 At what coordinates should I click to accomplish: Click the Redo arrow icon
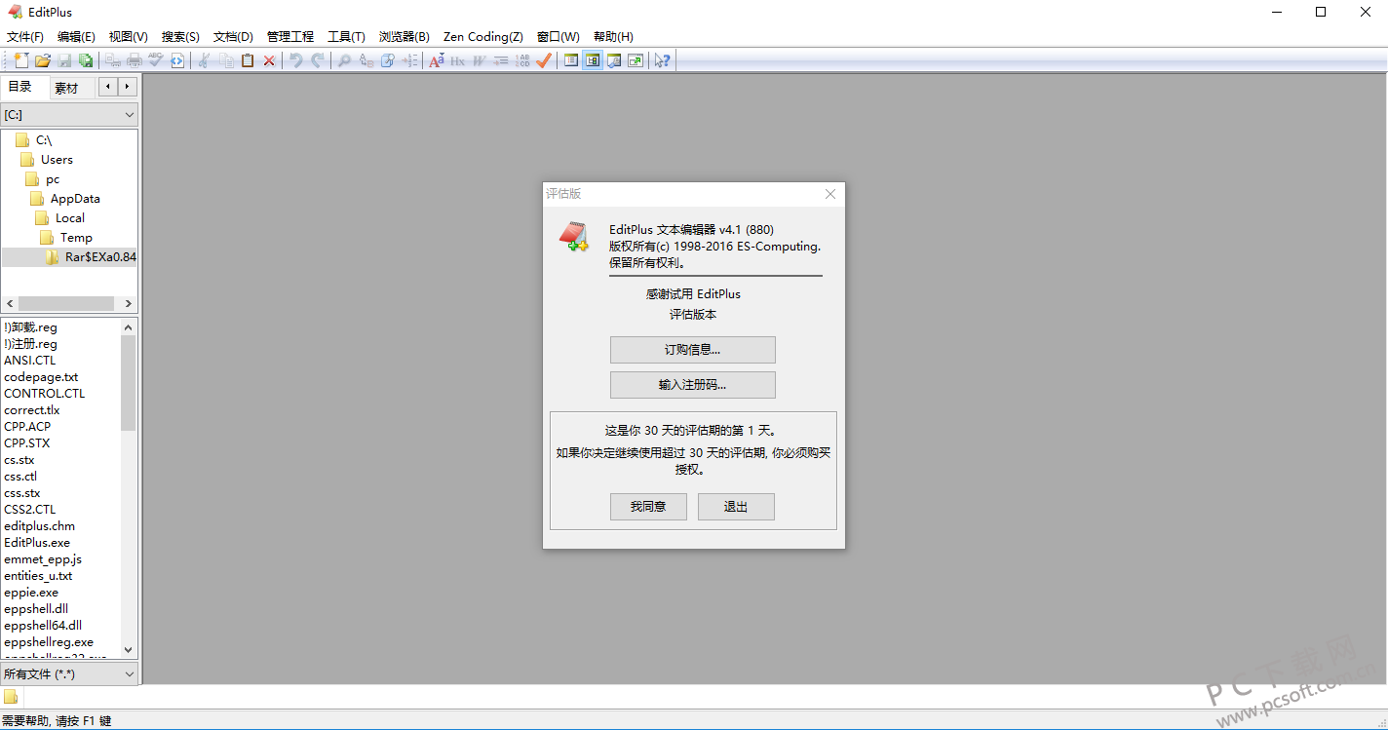[x=318, y=60]
